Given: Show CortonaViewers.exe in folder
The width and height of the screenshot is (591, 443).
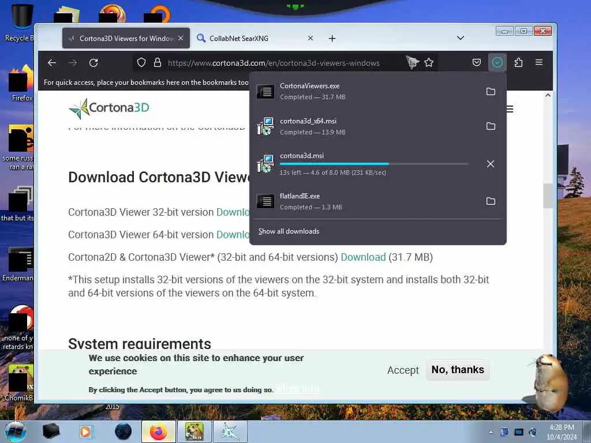Looking at the screenshot, I should (x=491, y=92).
